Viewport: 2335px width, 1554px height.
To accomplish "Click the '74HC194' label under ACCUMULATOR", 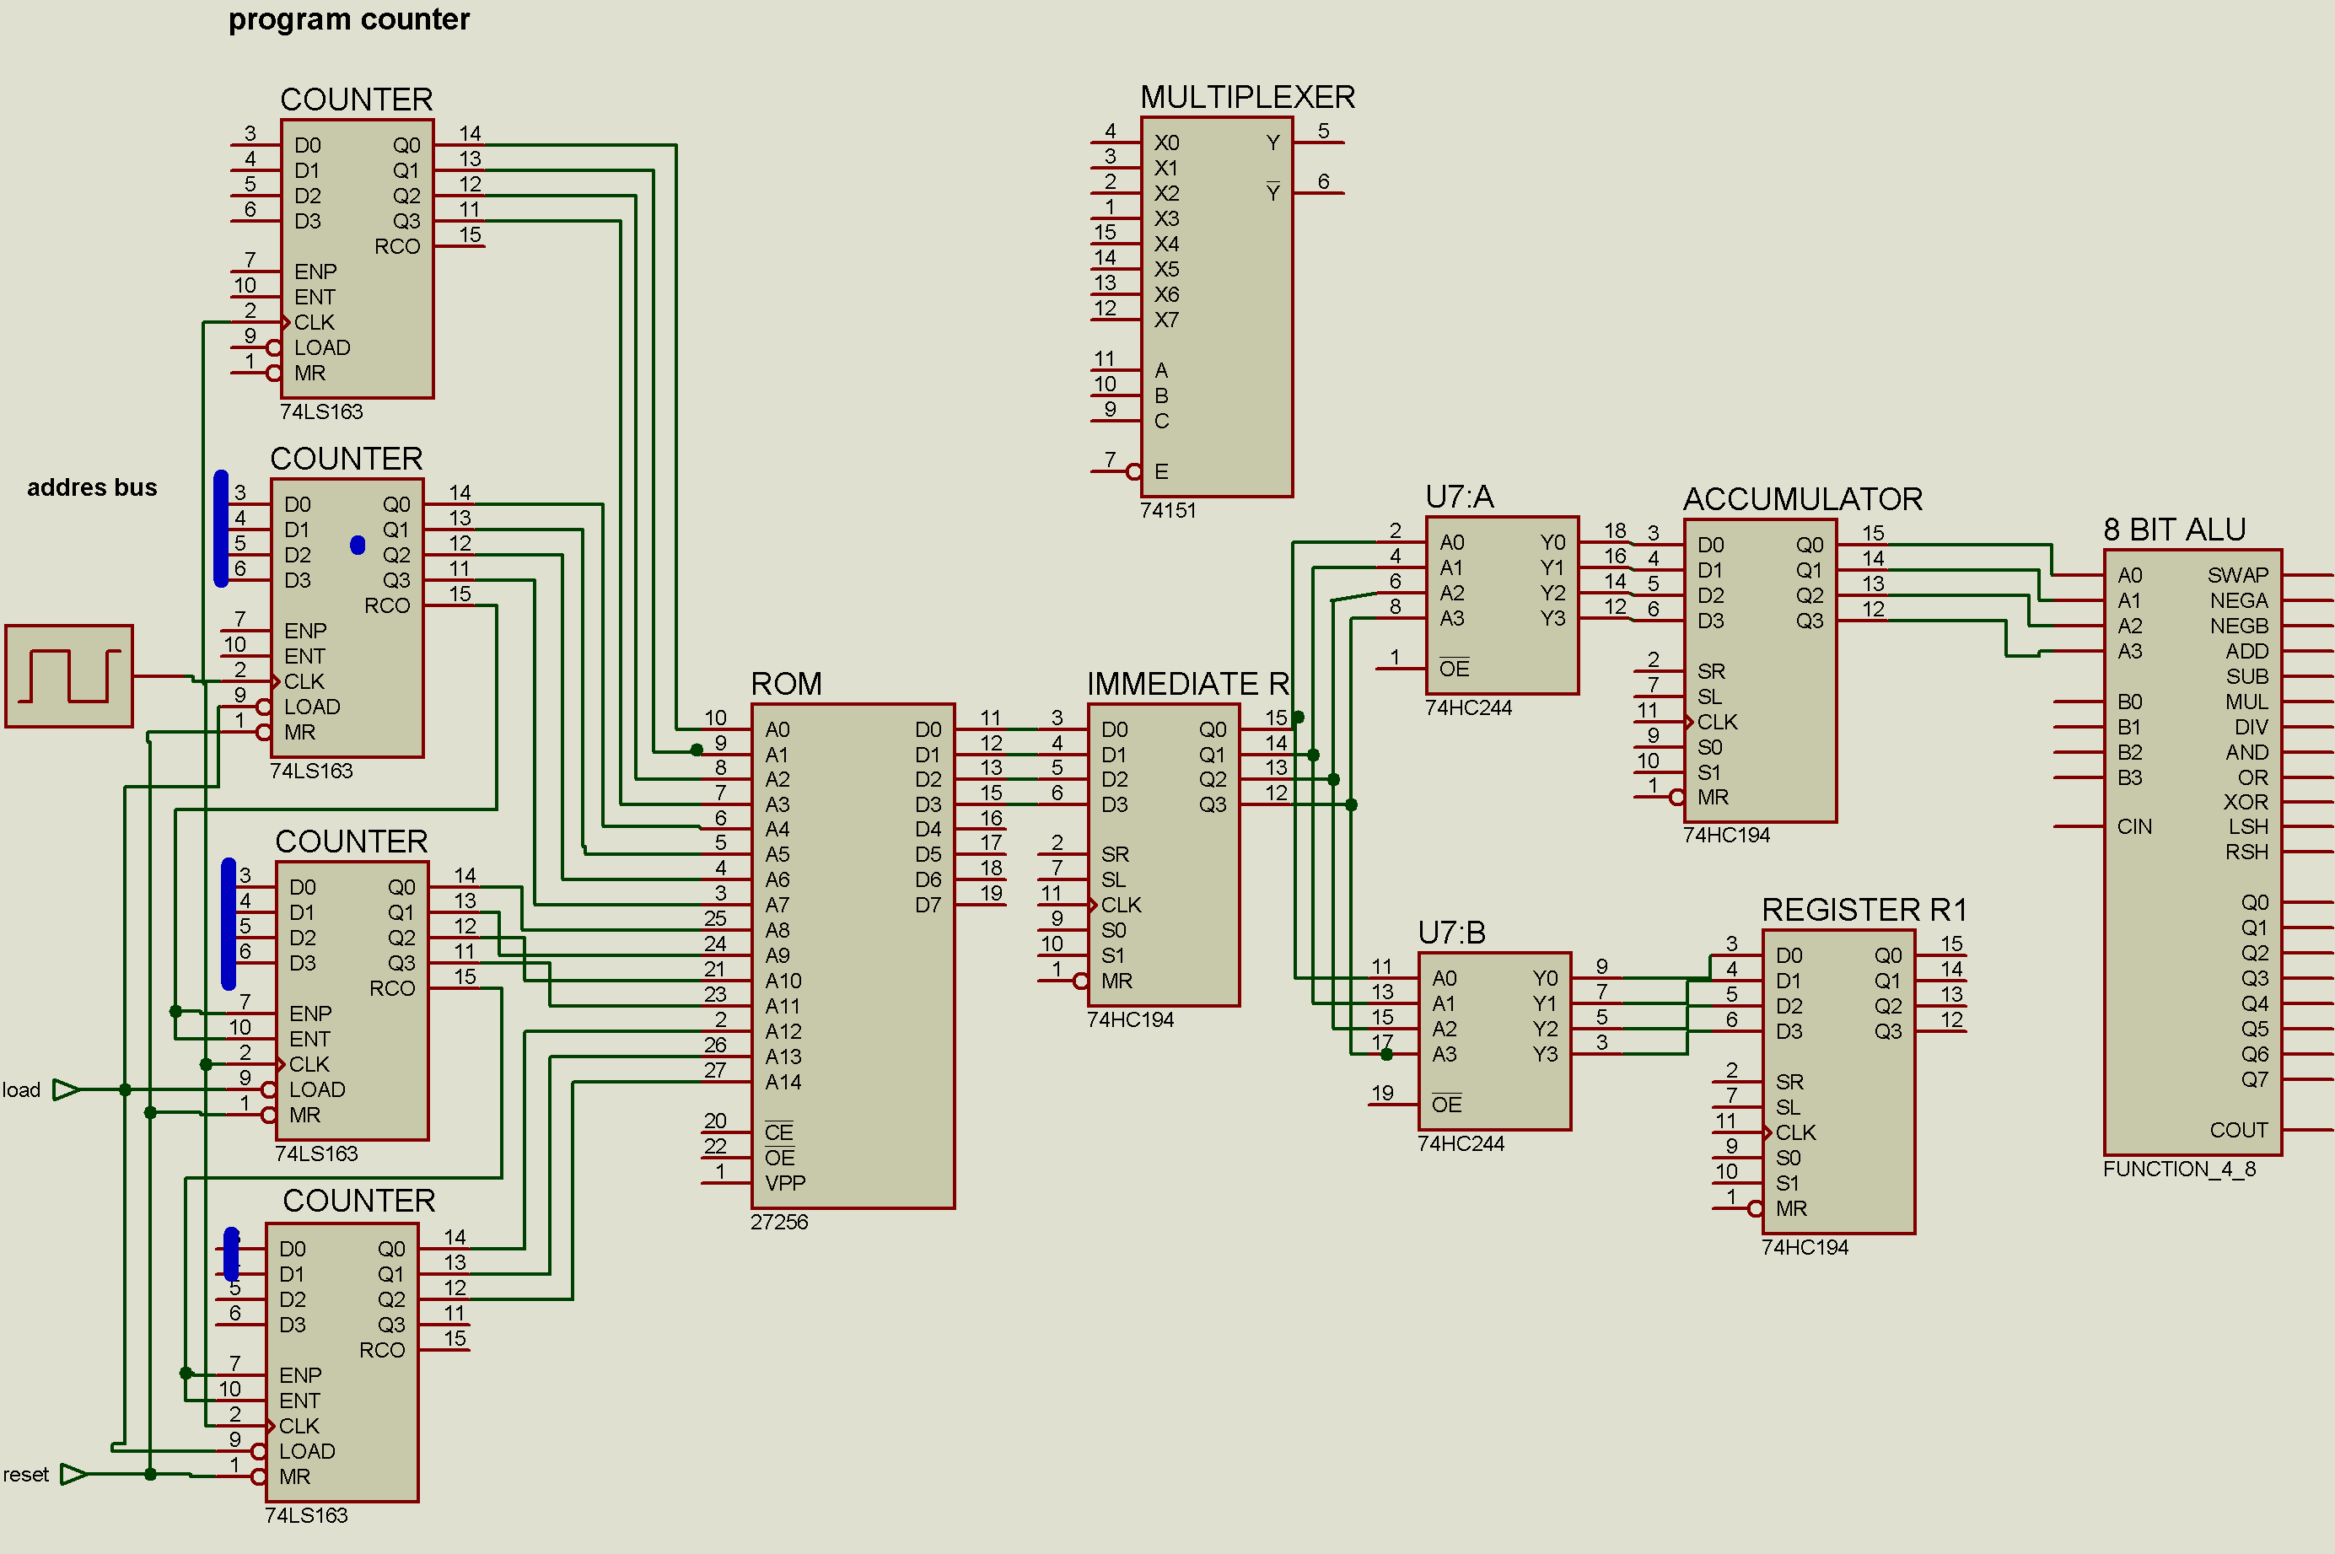I will (1725, 836).
